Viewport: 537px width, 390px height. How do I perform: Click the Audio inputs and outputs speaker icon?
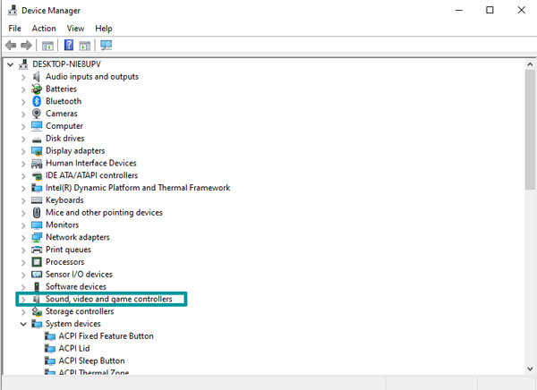tap(37, 76)
